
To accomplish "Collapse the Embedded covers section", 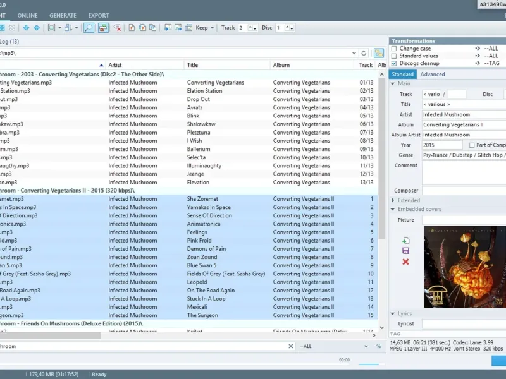I will [x=419, y=209].
